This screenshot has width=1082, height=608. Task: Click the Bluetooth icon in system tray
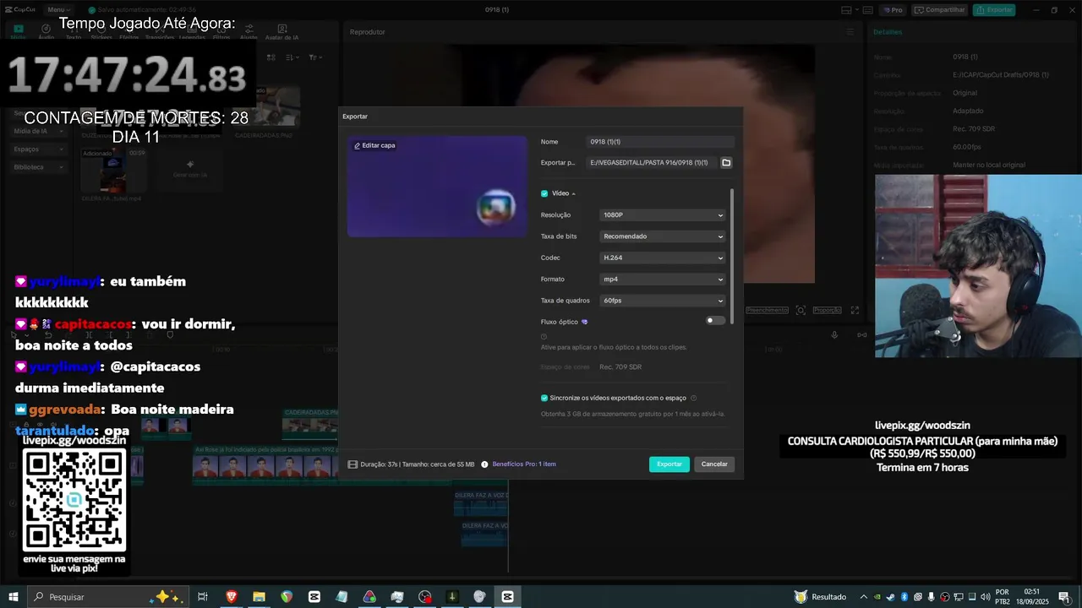[x=904, y=597]
